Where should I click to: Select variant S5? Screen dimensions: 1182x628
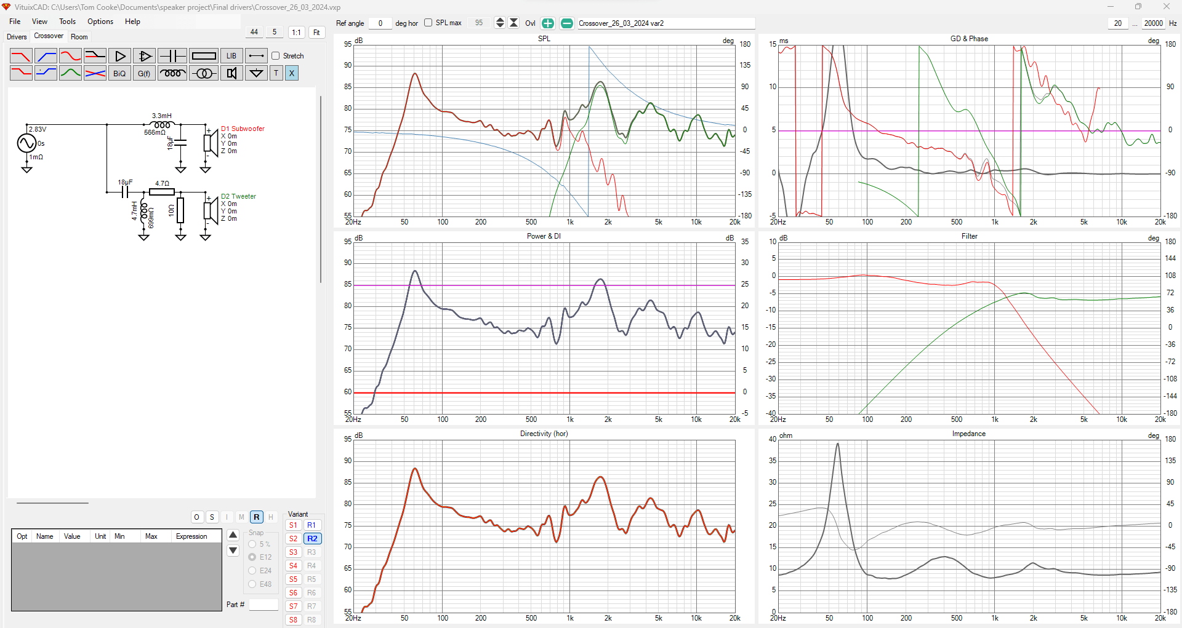(294, 579)
